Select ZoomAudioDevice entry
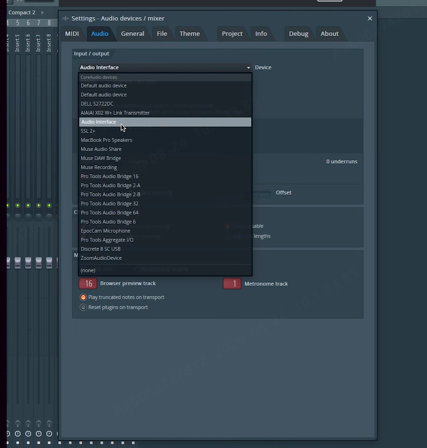This screenshot has width=427, height=448. [165, 258]
